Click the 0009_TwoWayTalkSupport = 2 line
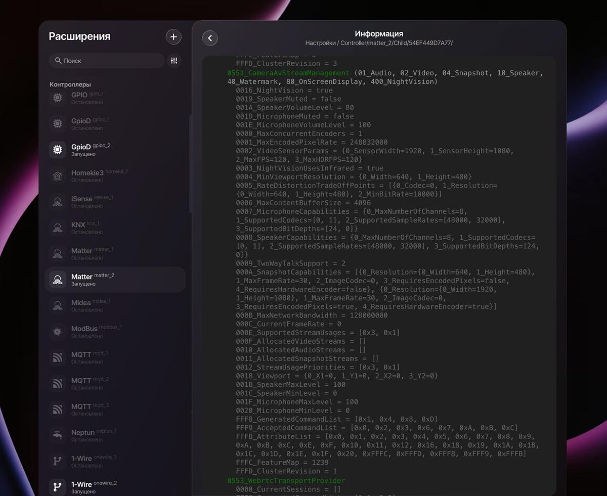Viewport: 607px width, 496px height. (x=290, y=263)
